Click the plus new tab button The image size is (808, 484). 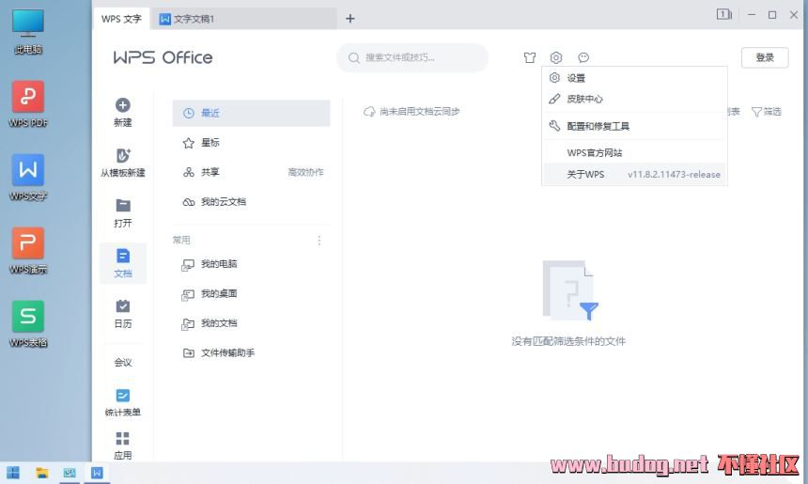click(x=350, y=19)
